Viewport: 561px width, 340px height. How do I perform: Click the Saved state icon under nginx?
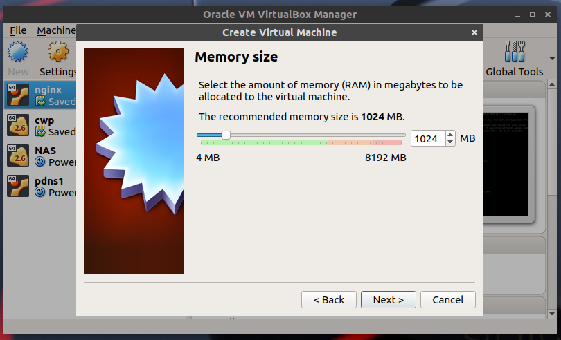coord(40,102)
